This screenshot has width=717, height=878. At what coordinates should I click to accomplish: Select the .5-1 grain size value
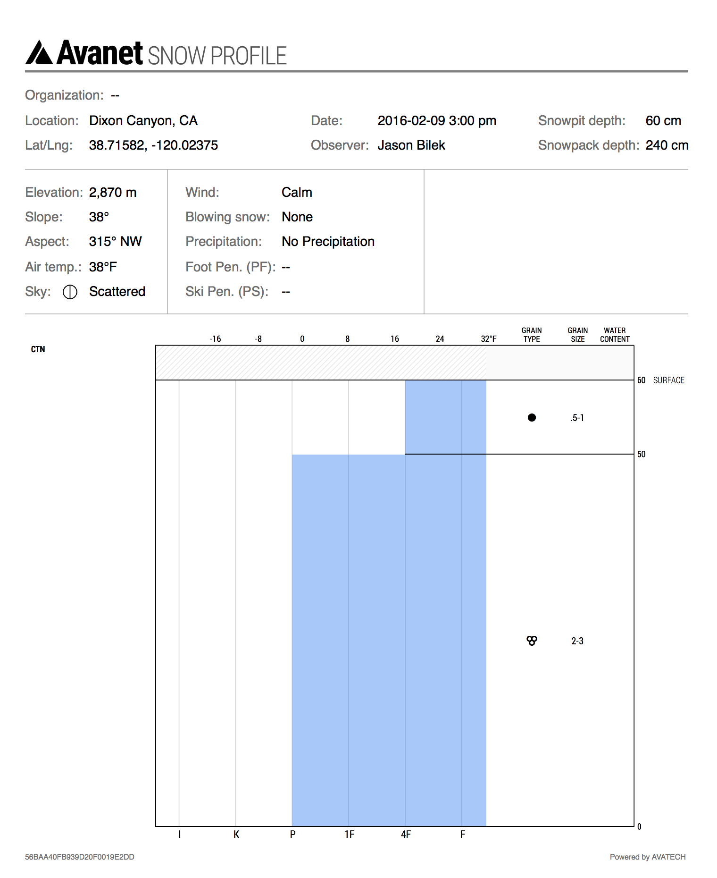click(x=577, y=418)
